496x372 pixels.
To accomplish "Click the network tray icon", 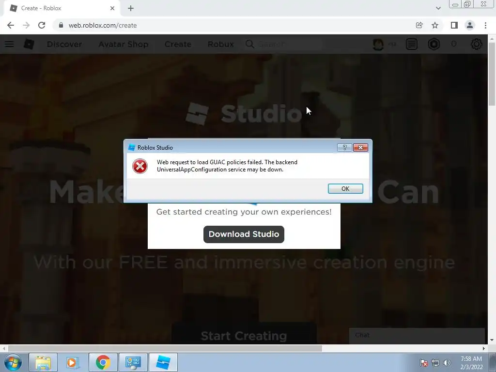I will [x=435, y=363].
